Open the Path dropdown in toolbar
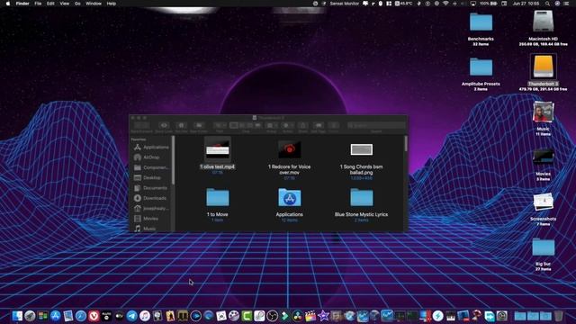 coord(220,126)
